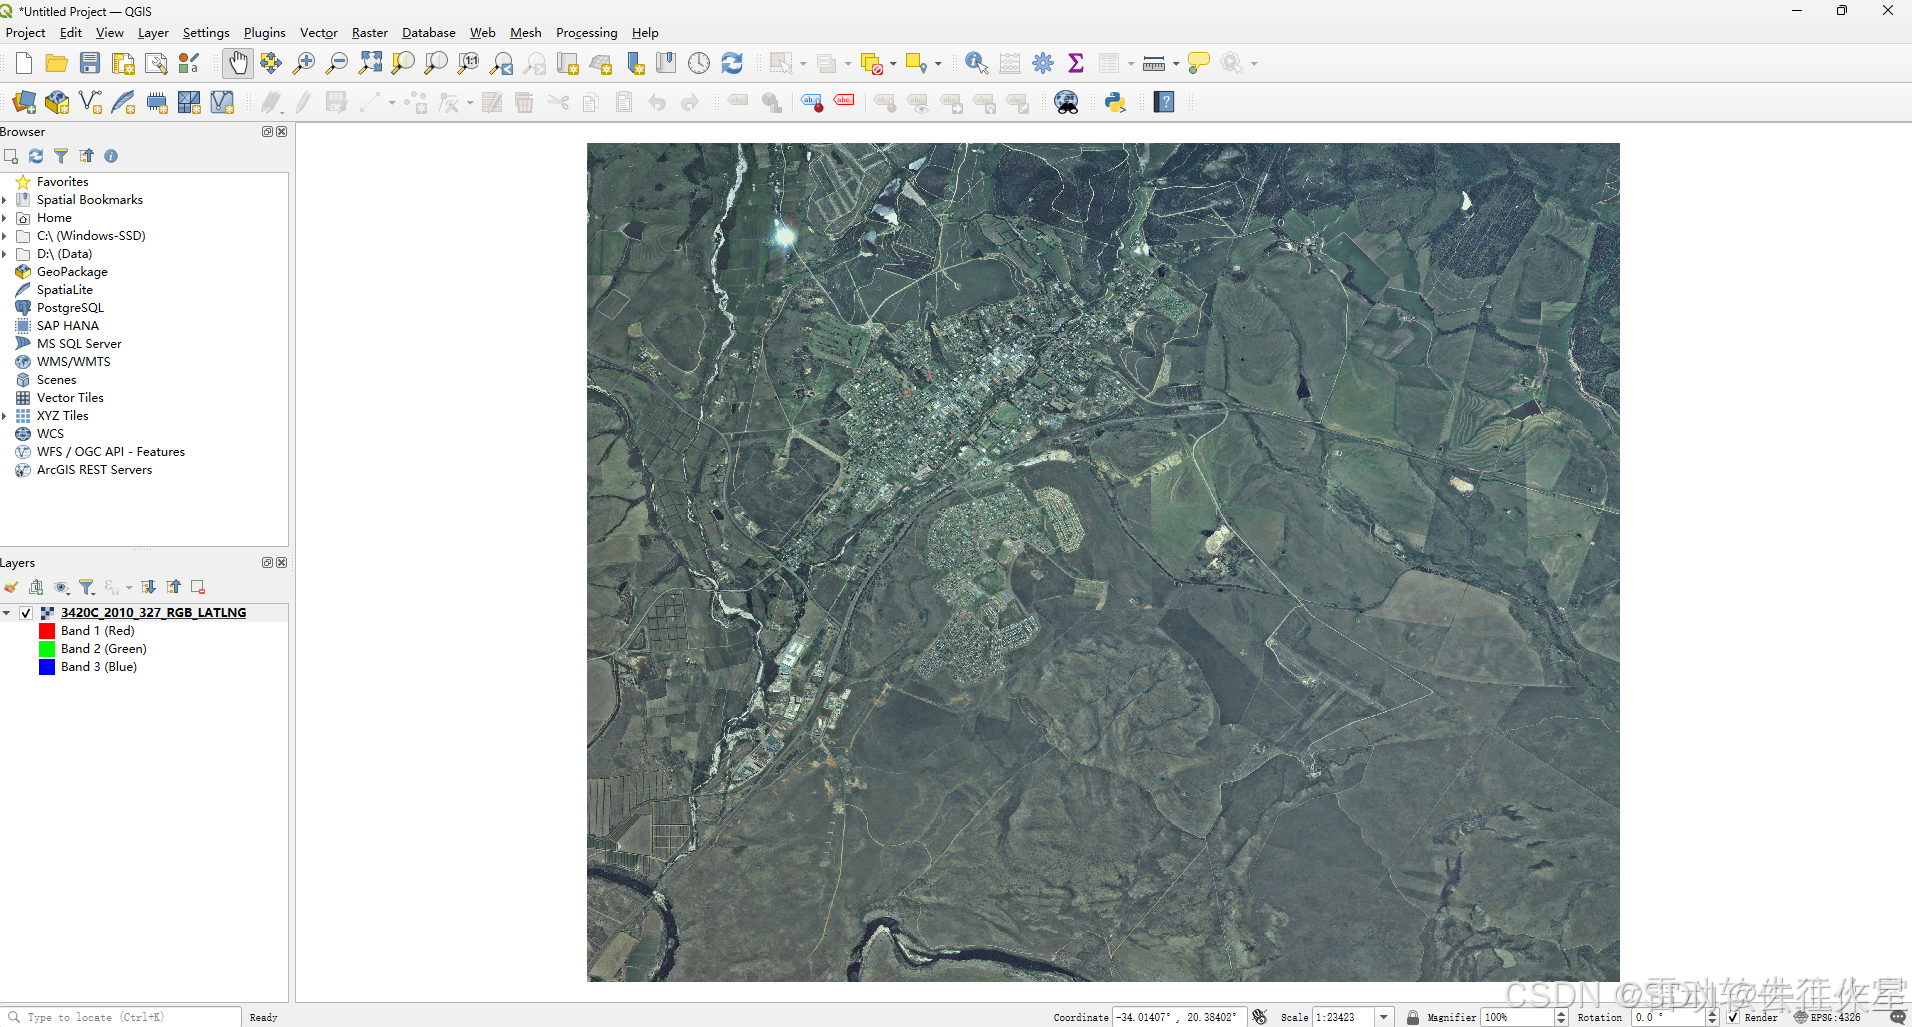
Task: Open the Mesh menu
Action: 526,33
